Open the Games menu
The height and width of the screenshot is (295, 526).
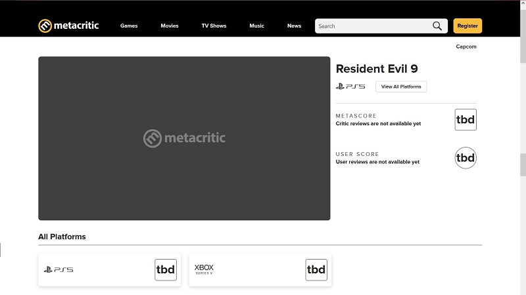129,26
